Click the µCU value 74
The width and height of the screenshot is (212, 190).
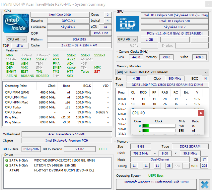tap(105, 27)
